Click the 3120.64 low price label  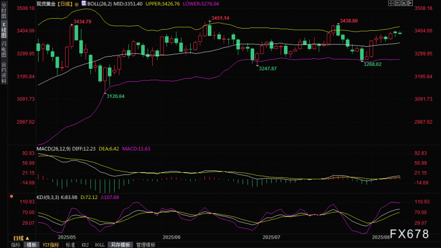pos(116,96)
